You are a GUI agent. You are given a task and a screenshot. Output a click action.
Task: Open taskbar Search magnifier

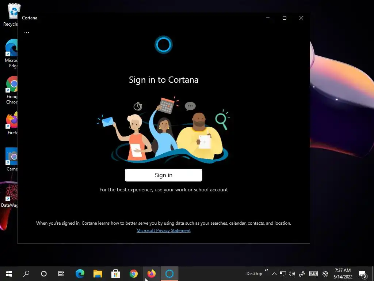[26, 273]
